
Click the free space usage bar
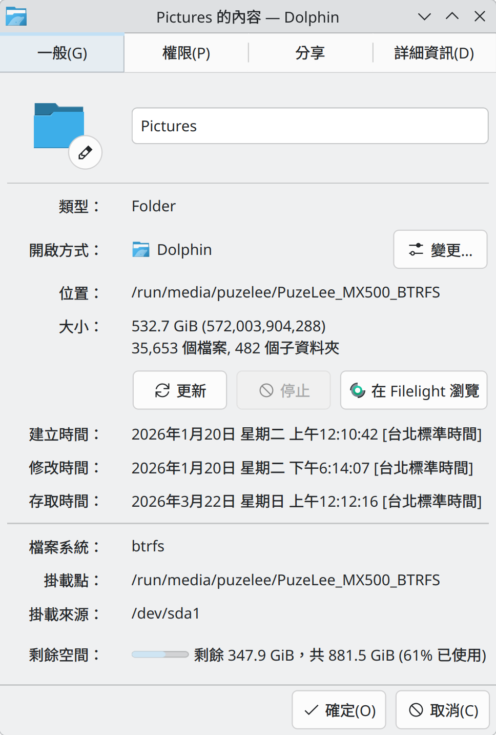coord(160,654)
